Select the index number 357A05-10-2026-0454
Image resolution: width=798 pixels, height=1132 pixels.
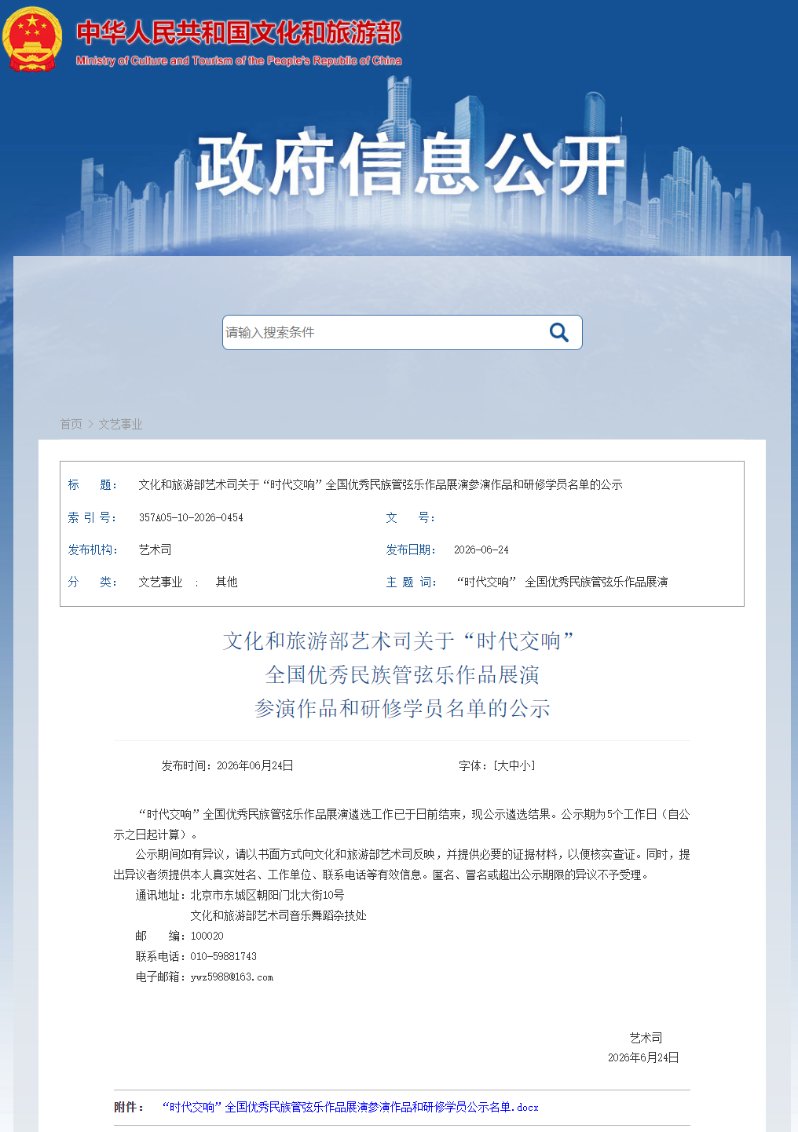[191, 517]
